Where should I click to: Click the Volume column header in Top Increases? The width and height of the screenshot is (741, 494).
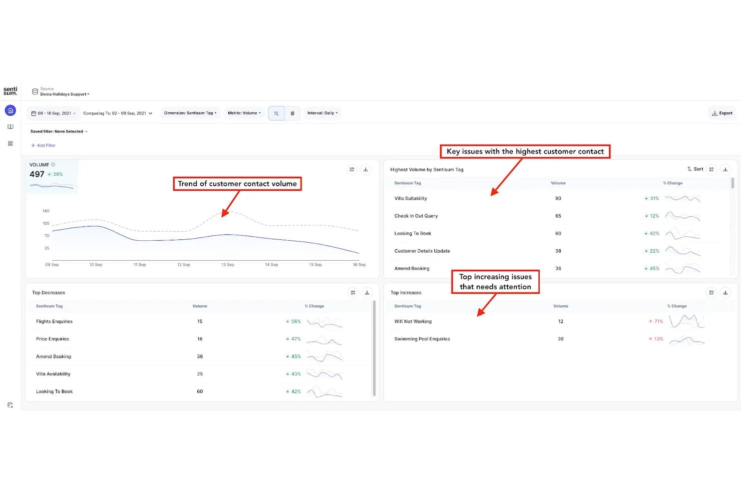pos(561,306)
